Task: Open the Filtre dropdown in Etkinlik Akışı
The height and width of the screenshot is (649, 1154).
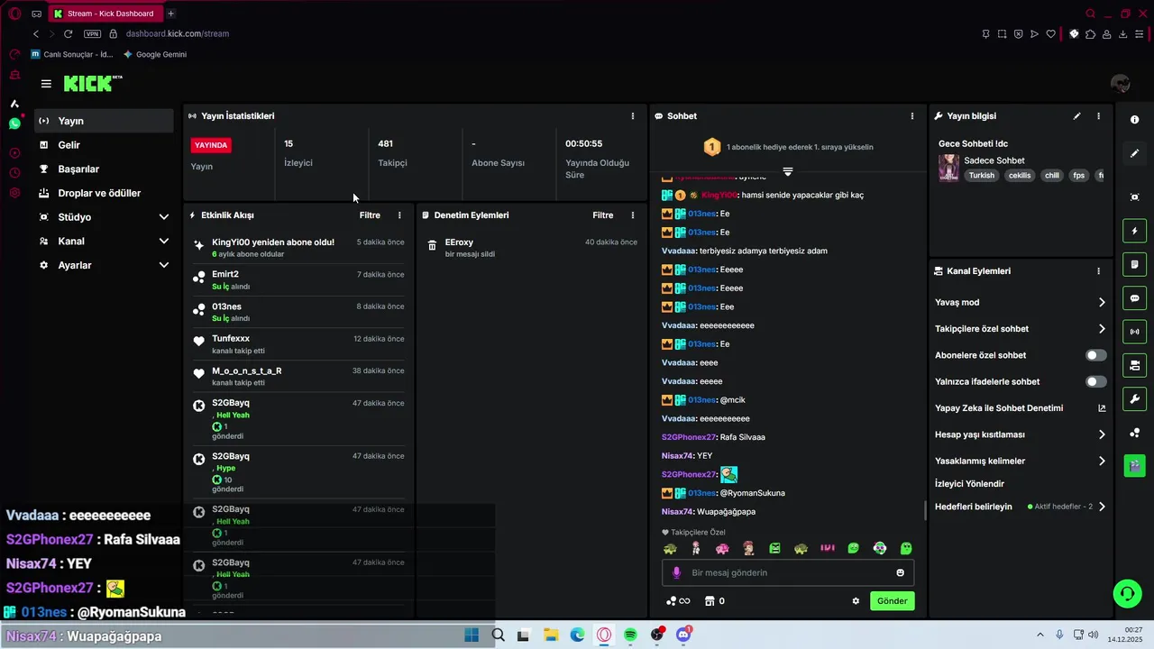Action: 370,215
